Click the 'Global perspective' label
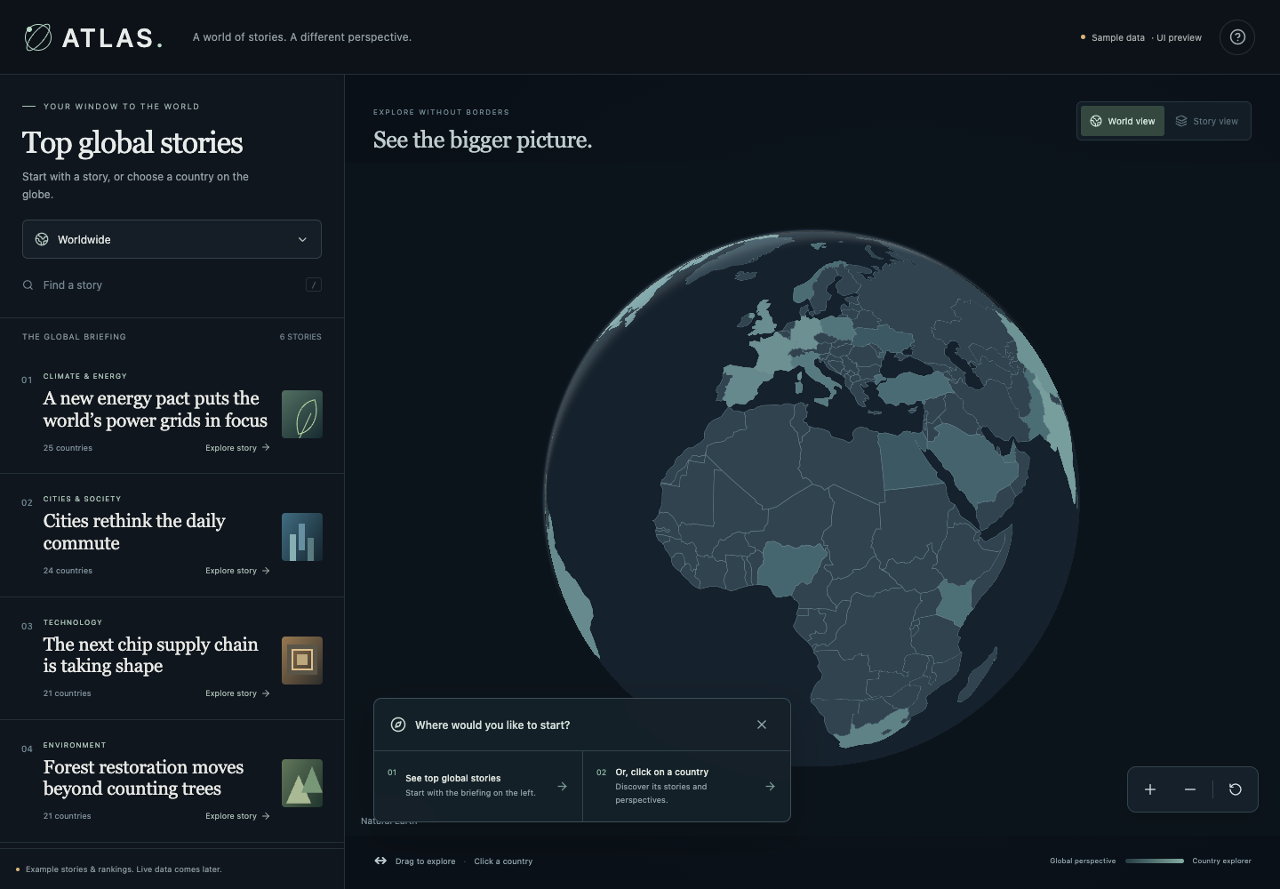Screen dimensions: 1280x889 click(x=1083, y=861)
